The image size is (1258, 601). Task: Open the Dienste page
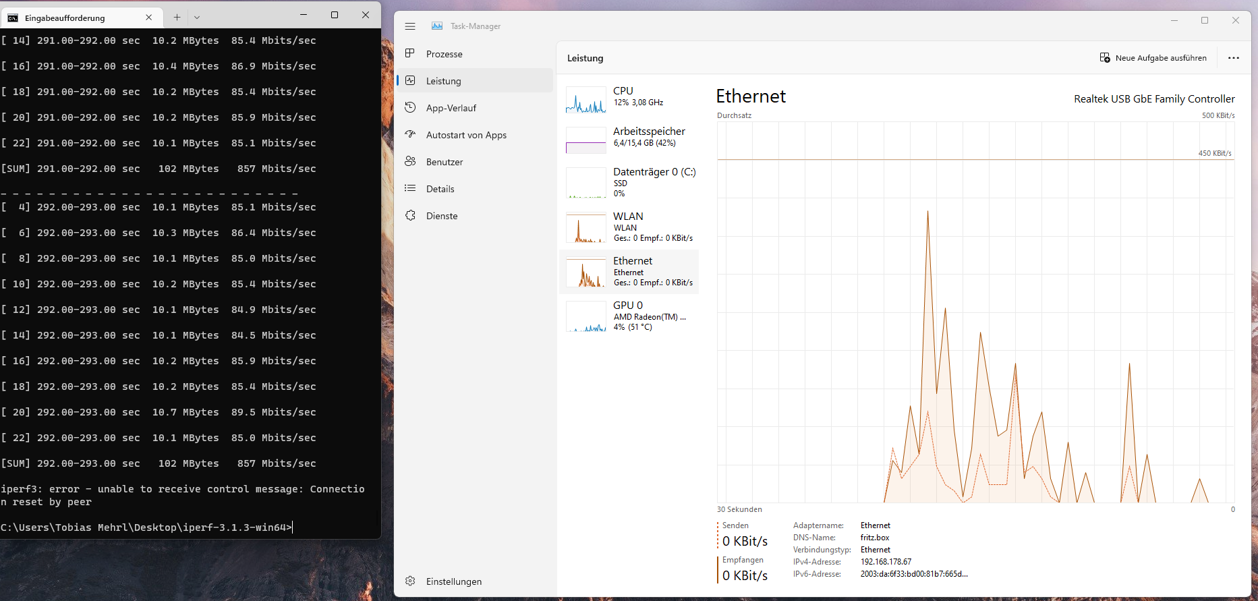point(475,215)
